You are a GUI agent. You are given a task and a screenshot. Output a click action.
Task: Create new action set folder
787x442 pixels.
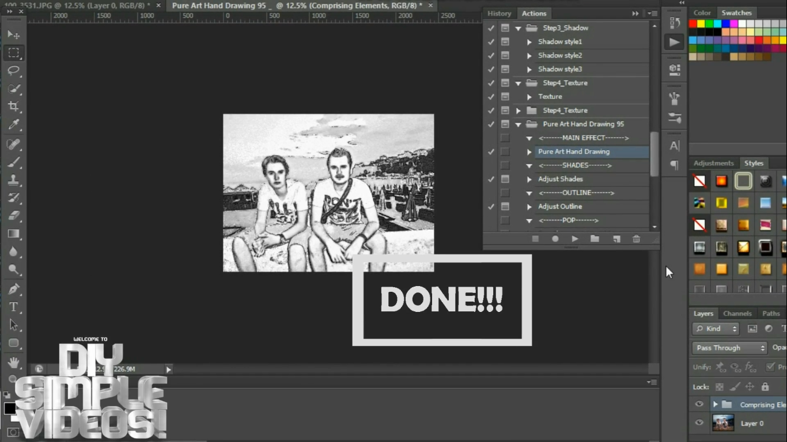point(595,239)
